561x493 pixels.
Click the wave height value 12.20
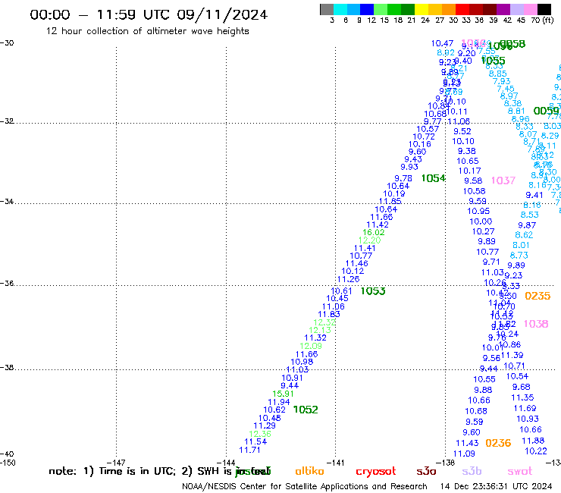pos(369,240)
